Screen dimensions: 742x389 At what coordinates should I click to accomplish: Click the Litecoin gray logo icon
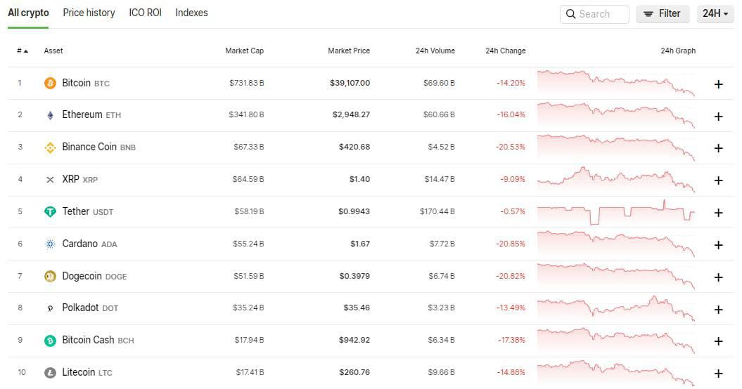50,372
